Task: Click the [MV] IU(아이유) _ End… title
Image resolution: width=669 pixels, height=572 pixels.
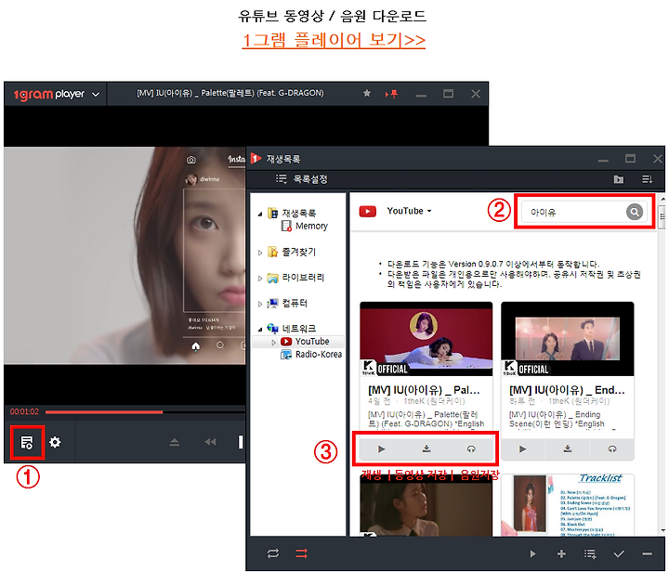Action: [x=567, y=390]
